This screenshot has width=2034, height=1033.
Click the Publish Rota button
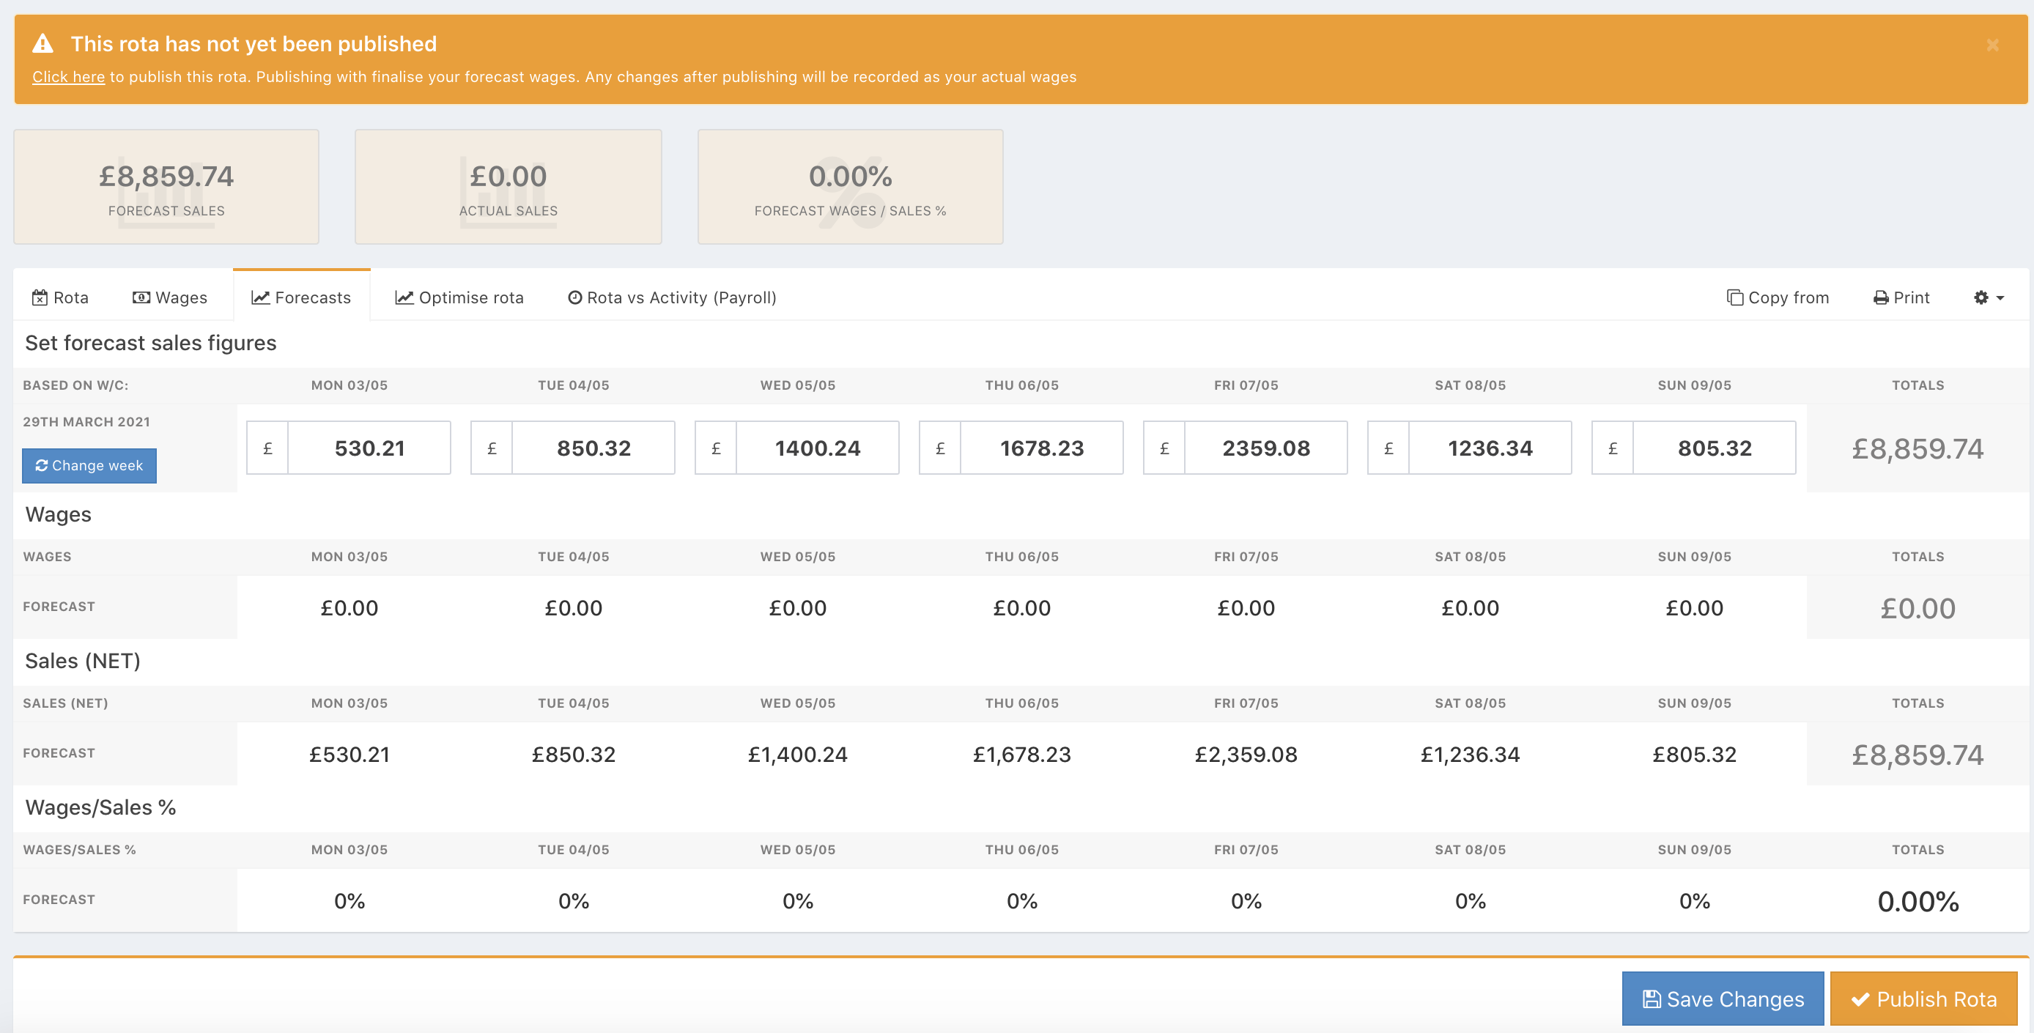[x=1923, y=999]
